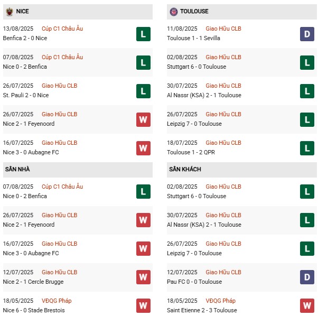The width and height of the screenshot is (318, 316).
Task: Click the D badge for Pau FC 0-0 Toulouse
Action: 307,277
